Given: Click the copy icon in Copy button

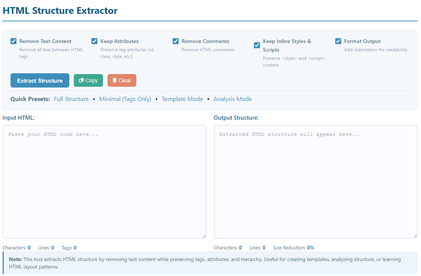Looking at the screenshot, I should pyautogui.click(x=81, y=80).
